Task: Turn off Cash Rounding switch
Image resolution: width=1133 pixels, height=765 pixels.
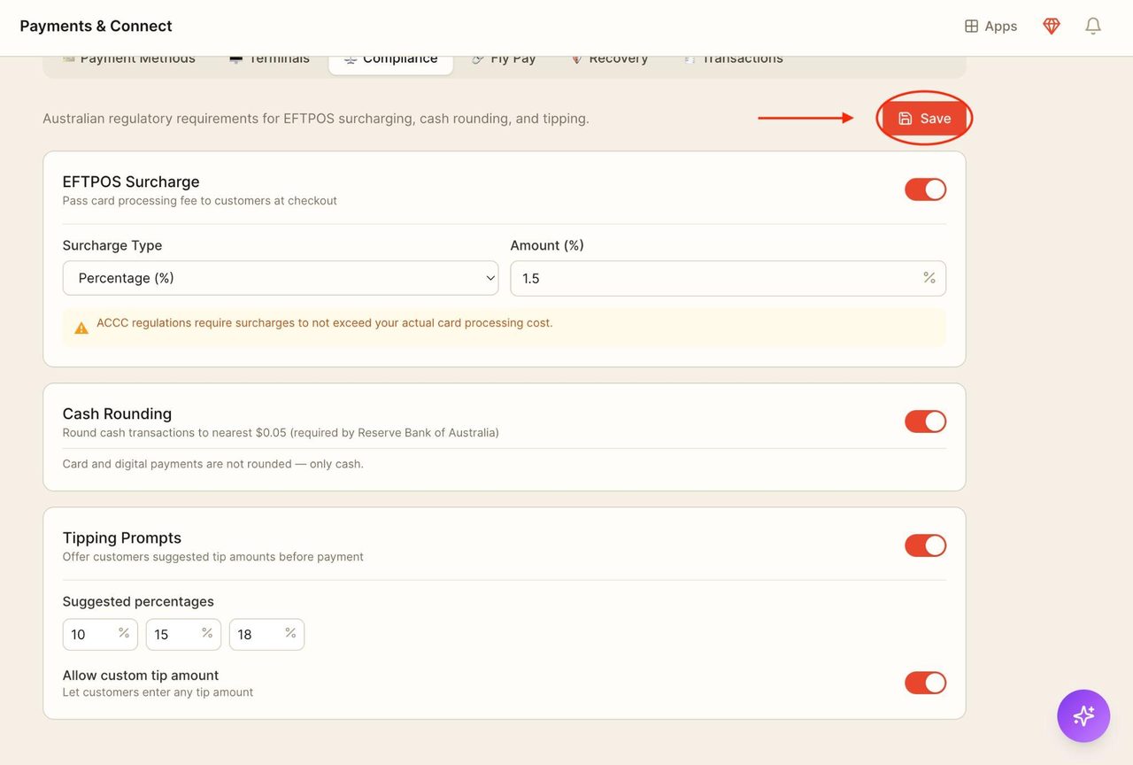Action: 925,421
